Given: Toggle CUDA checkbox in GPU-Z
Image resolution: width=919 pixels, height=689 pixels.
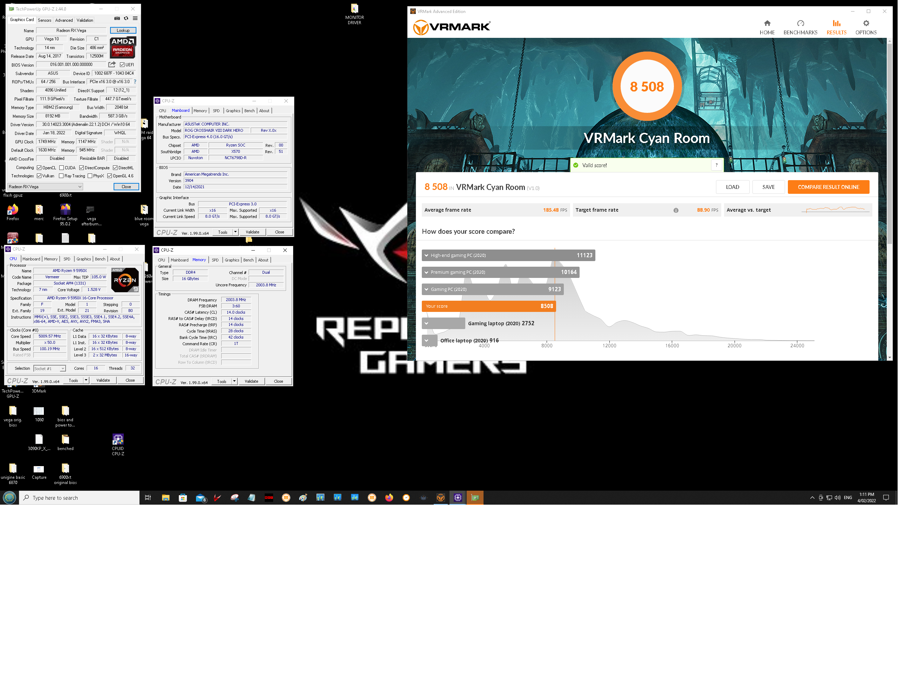Looking at the screenshot, I should coord(61,168).
